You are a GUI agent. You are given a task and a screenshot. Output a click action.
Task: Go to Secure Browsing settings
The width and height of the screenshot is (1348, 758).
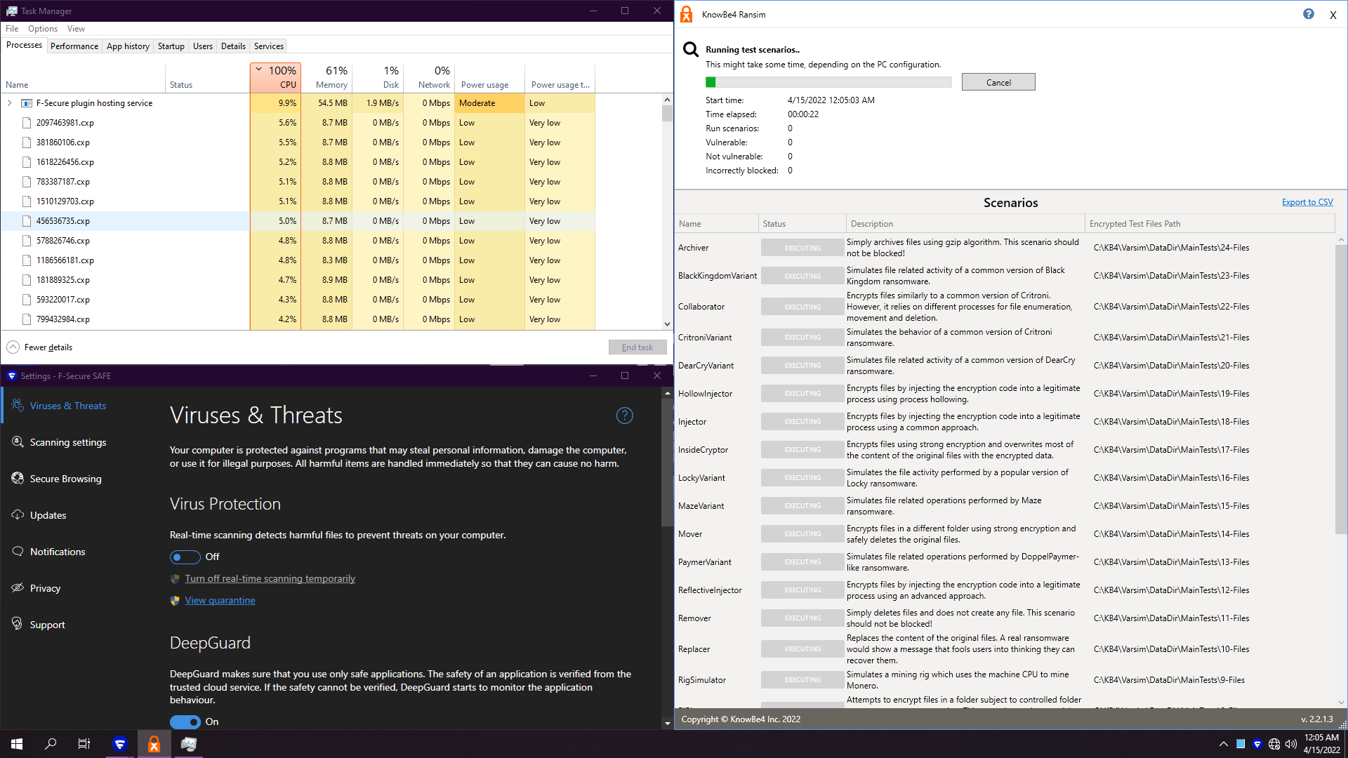click(x=65, y=479)
